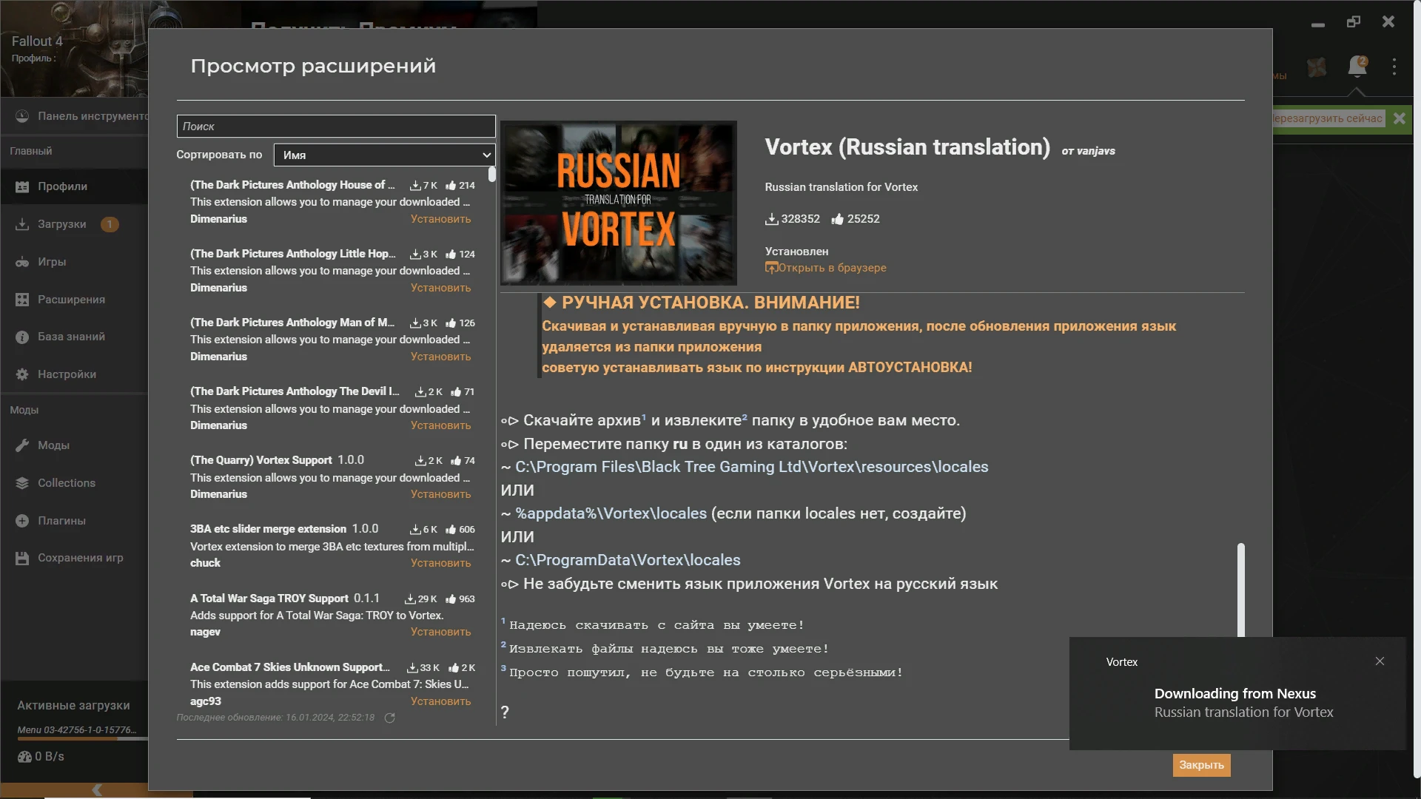
Task: Install The Dark Pictures Anthology House of extension
Action: (x=440, y=219)
